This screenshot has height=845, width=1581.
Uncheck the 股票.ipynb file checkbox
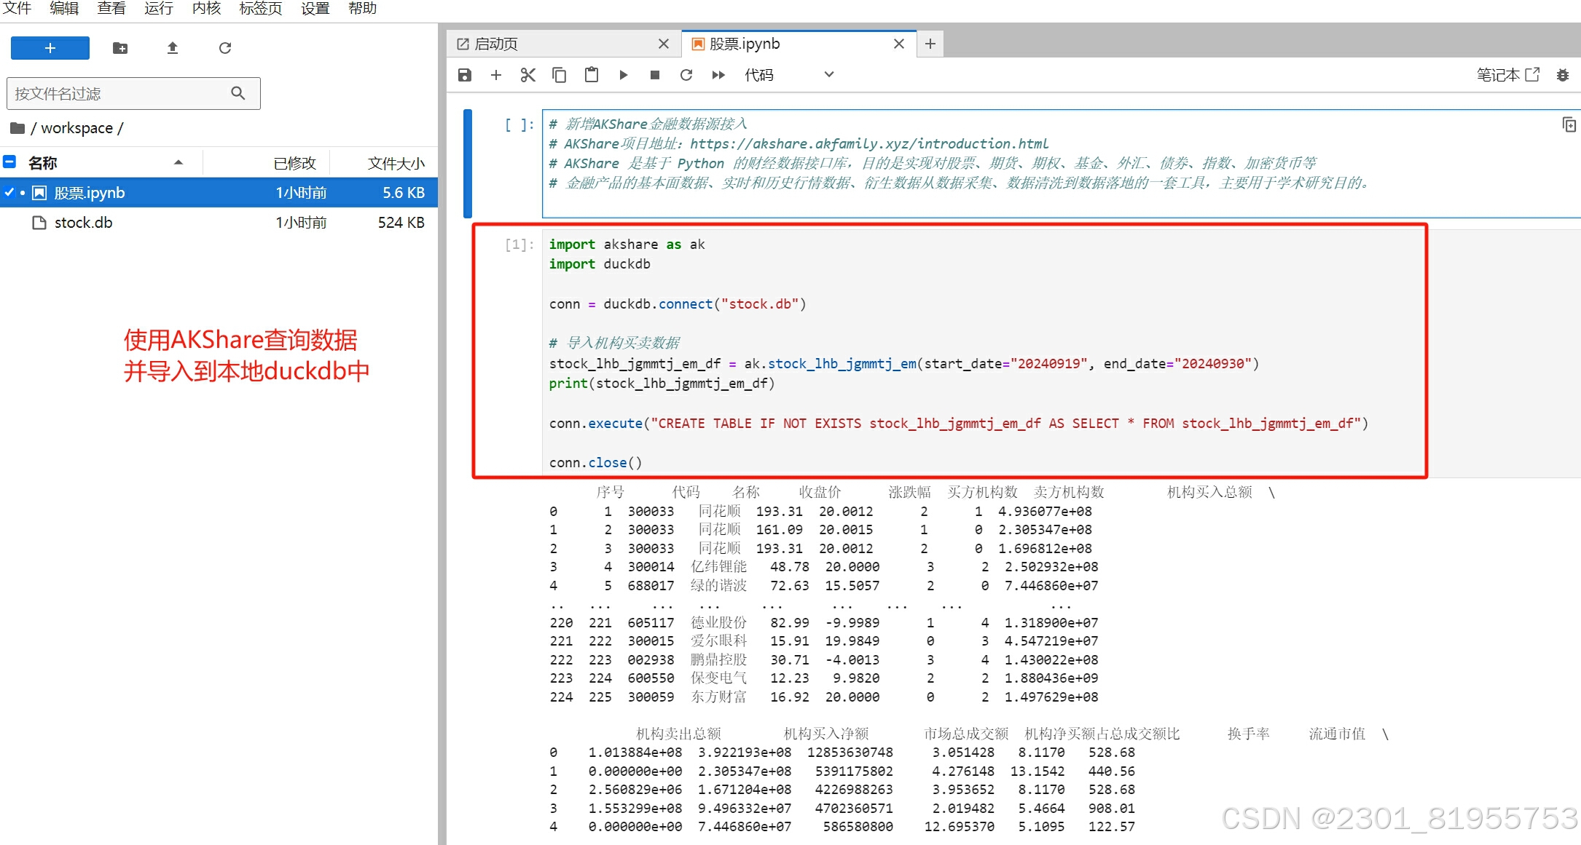point(9,193)
